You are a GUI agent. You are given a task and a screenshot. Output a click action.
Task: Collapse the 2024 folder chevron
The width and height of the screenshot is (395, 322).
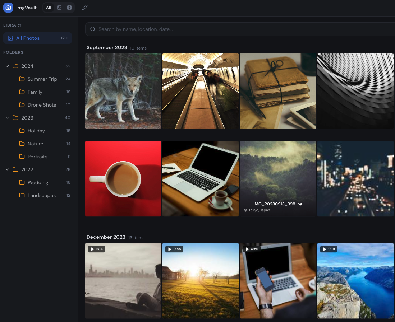click(7, 66)
